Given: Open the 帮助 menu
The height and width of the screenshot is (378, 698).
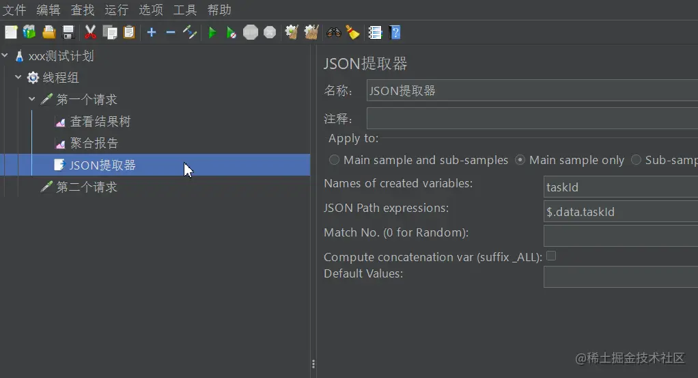Looking at the screenshot, I should pos(219,10).
